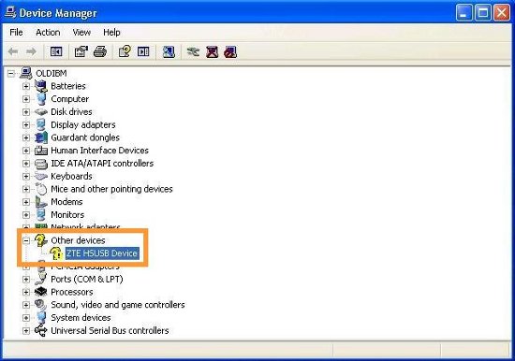Click the IDE ATA/ATAPI controllers icon
This screenshot has width=515, height=361.
(x=41, y=164)
